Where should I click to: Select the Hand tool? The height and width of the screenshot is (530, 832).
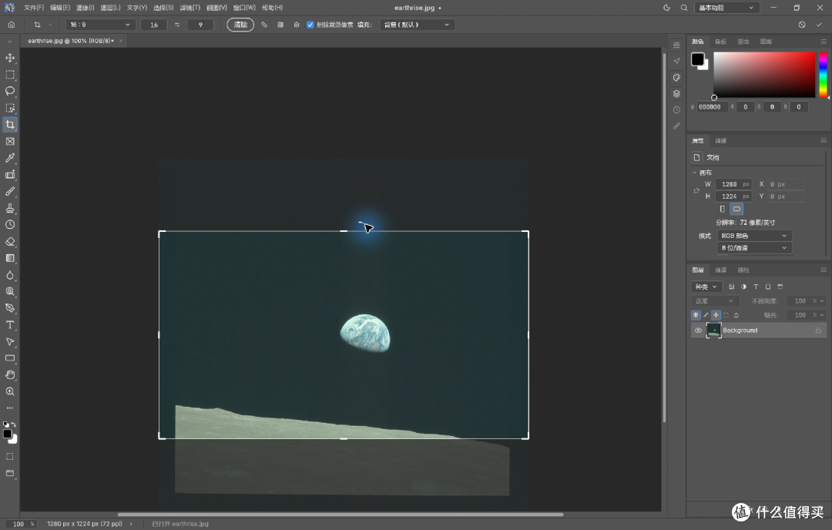[x=10, y=375]
